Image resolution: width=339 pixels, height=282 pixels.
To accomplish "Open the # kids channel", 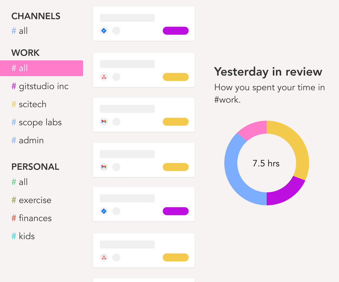I will 27,236.
